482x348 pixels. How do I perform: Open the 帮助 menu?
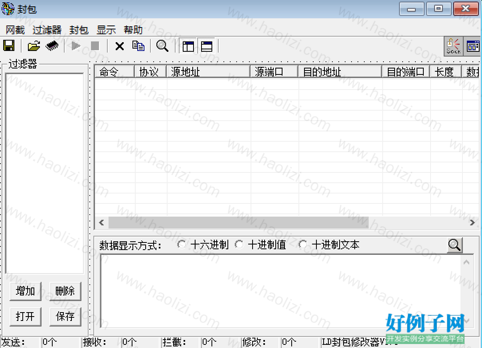(x=133, y=30)
